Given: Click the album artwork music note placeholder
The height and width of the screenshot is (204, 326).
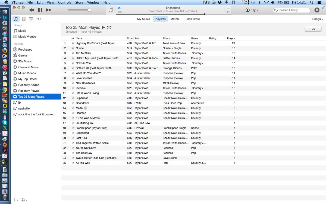Looking at the screenshot, I should coord(111,10).
